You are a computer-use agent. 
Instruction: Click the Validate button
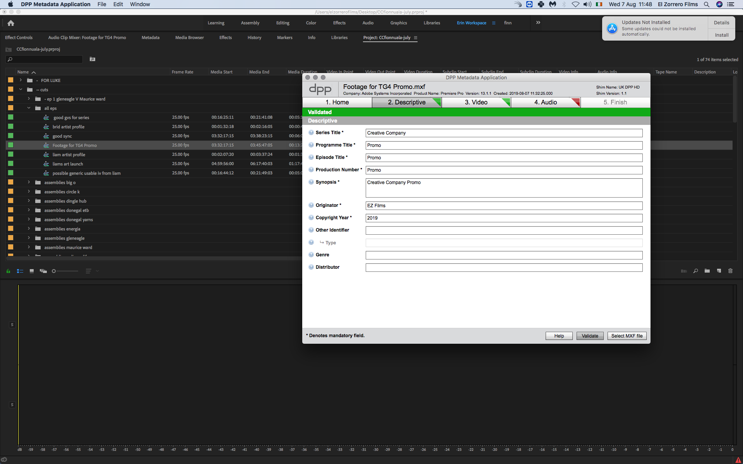pos(590,336)
